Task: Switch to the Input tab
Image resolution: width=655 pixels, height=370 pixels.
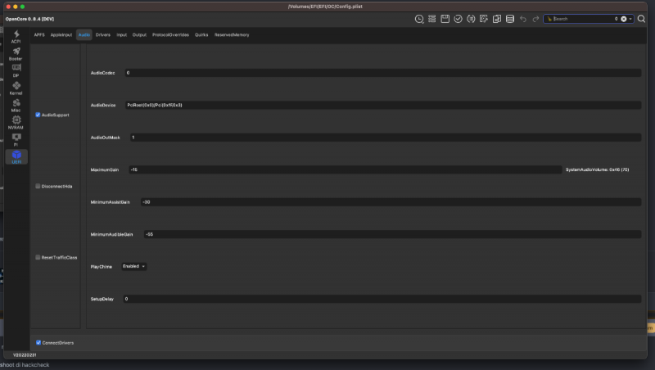Action: 121,34
